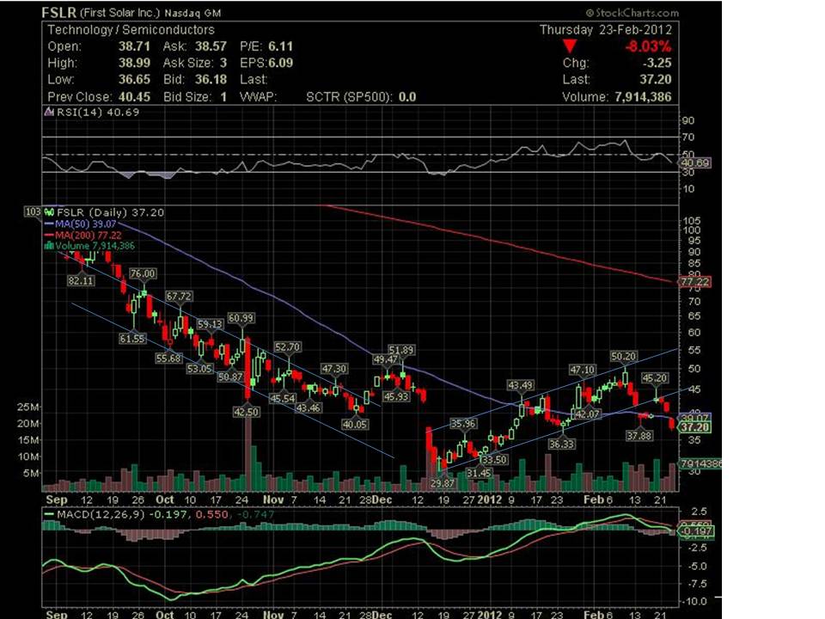Screen dimensions: 825x619
Task: Click the RSI(14) indicator triangle icon
Action: pos(50,112)
